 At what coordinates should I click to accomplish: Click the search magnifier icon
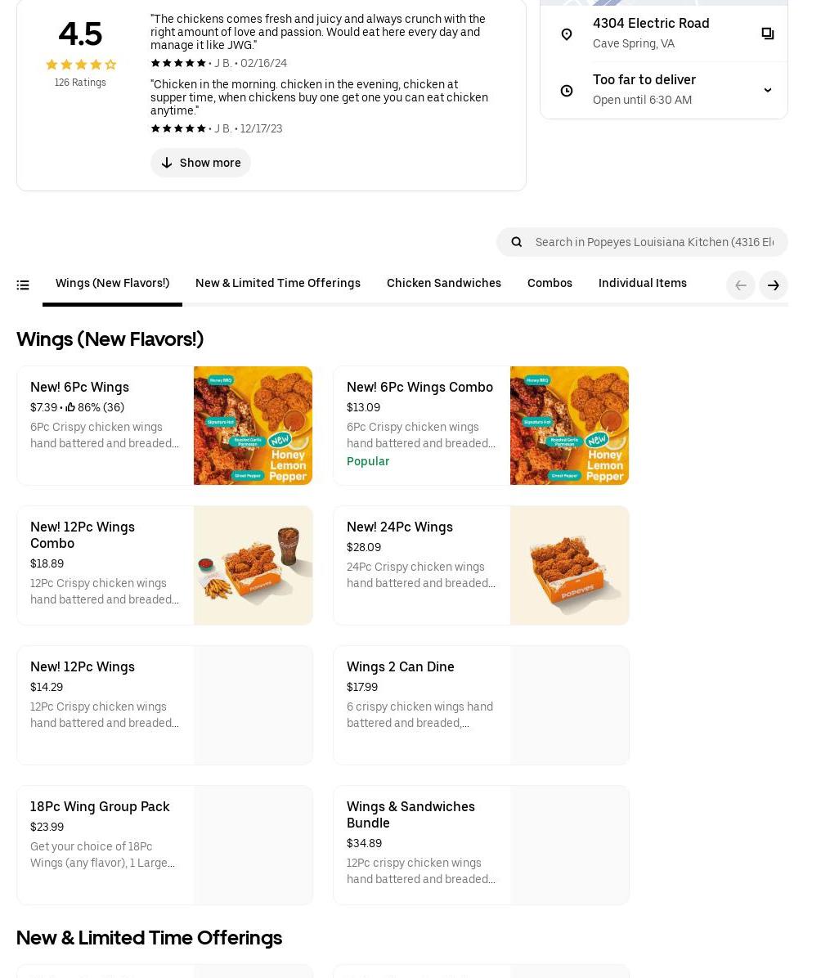(x=516, y=242)
